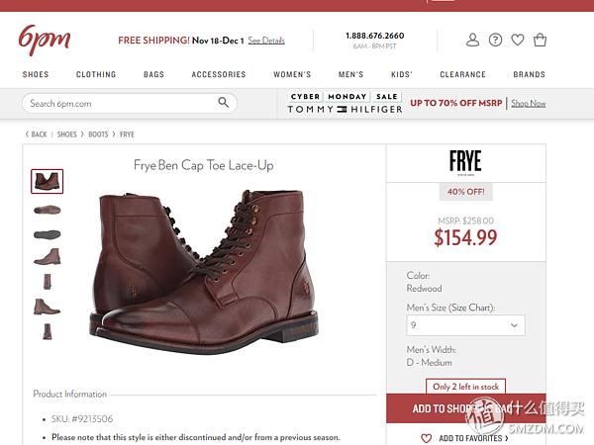This screenshot has height=445, width=594.
Task: Click the 6pm logo
Action: (x=45, y=41)
